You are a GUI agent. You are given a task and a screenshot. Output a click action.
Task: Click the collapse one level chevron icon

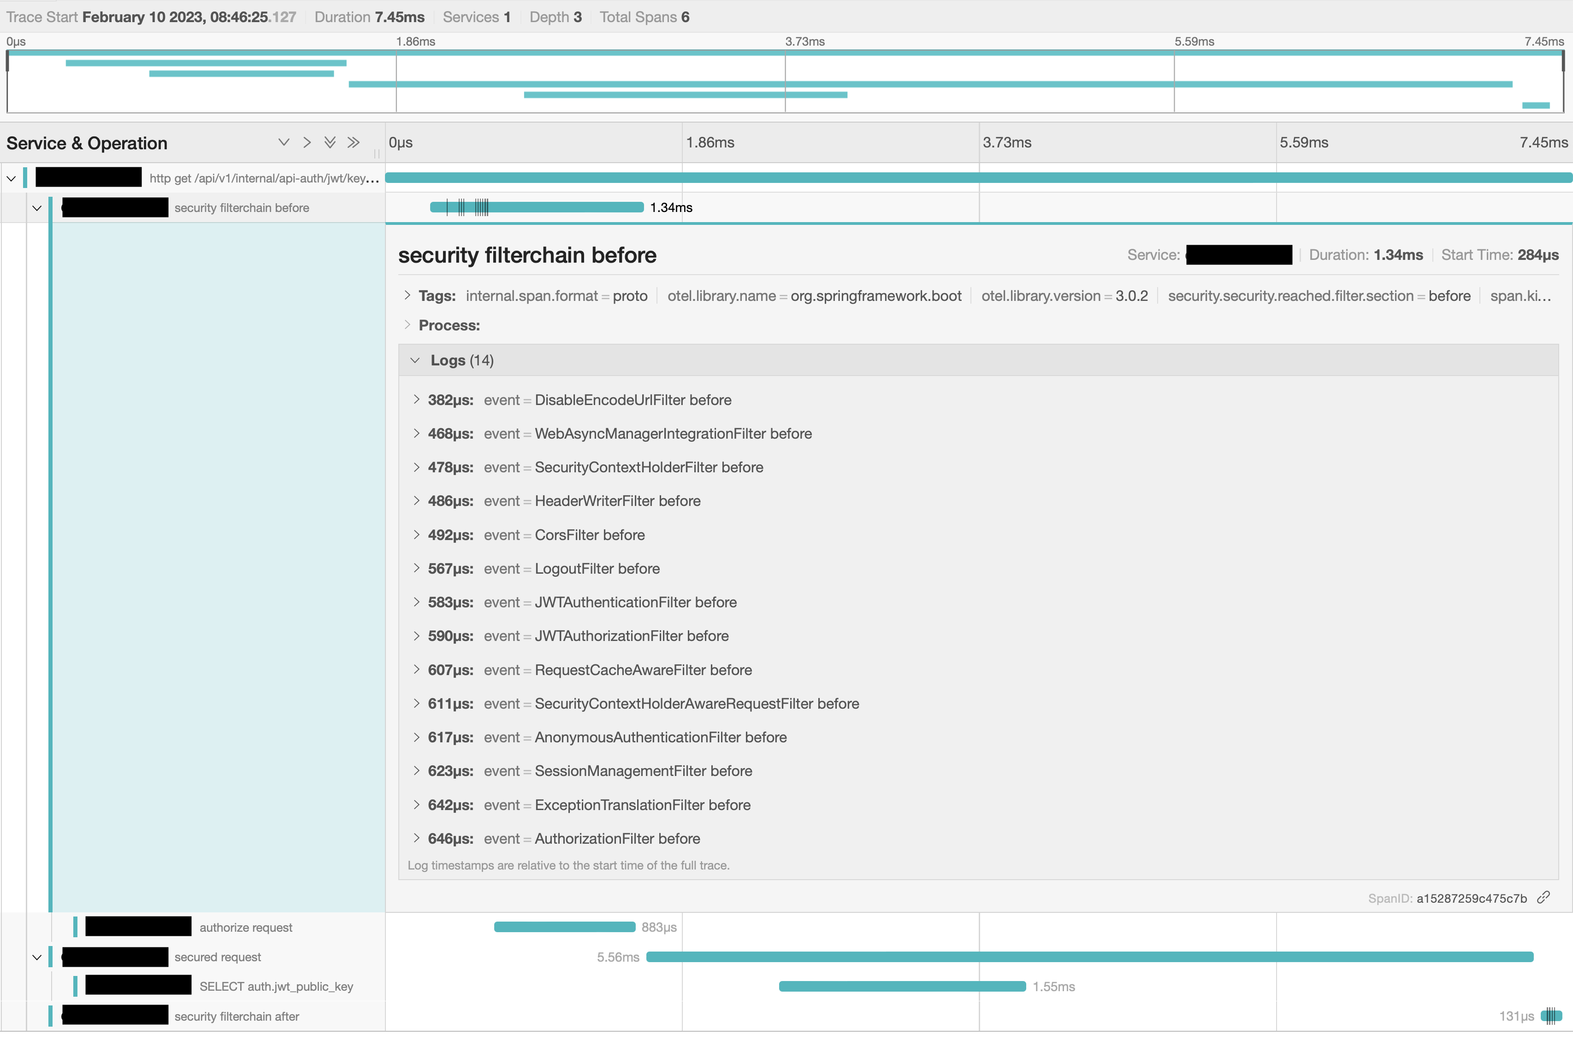click(307, 142)
